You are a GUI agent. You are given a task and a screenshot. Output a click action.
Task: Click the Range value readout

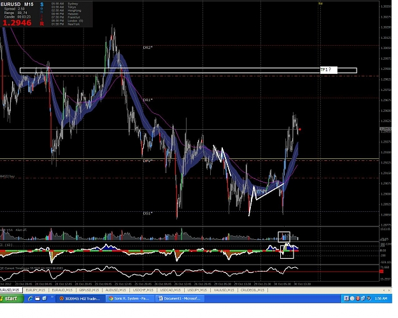click(x=15, y=13)
